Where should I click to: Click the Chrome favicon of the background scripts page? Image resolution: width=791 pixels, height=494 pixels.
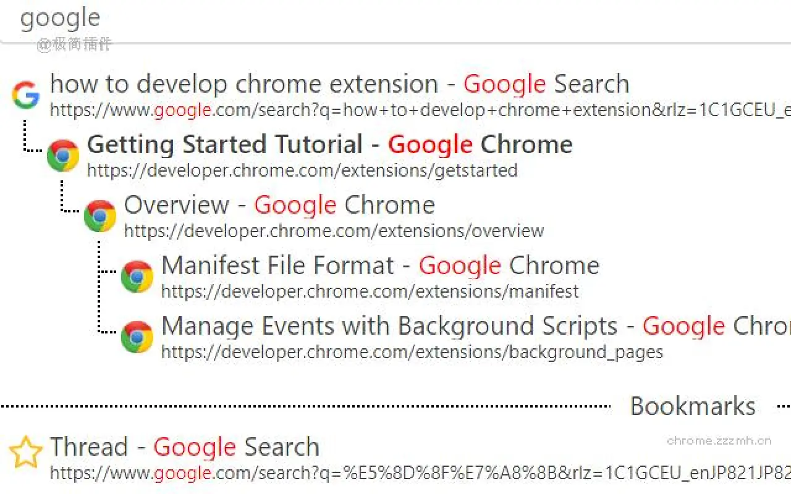[x=137, y=337]
